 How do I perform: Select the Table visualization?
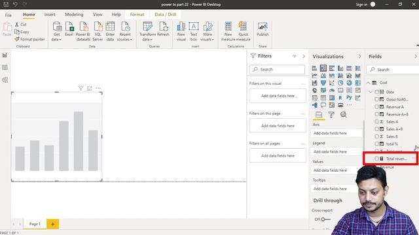point(323,98)
